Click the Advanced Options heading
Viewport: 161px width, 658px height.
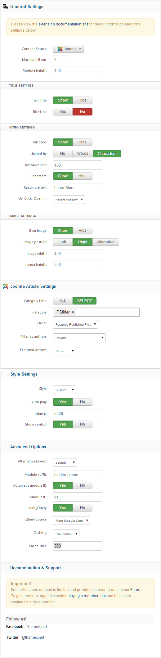28,447
